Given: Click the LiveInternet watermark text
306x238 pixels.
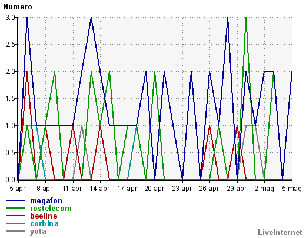Looking at the screenshot, I should [280, 232].
